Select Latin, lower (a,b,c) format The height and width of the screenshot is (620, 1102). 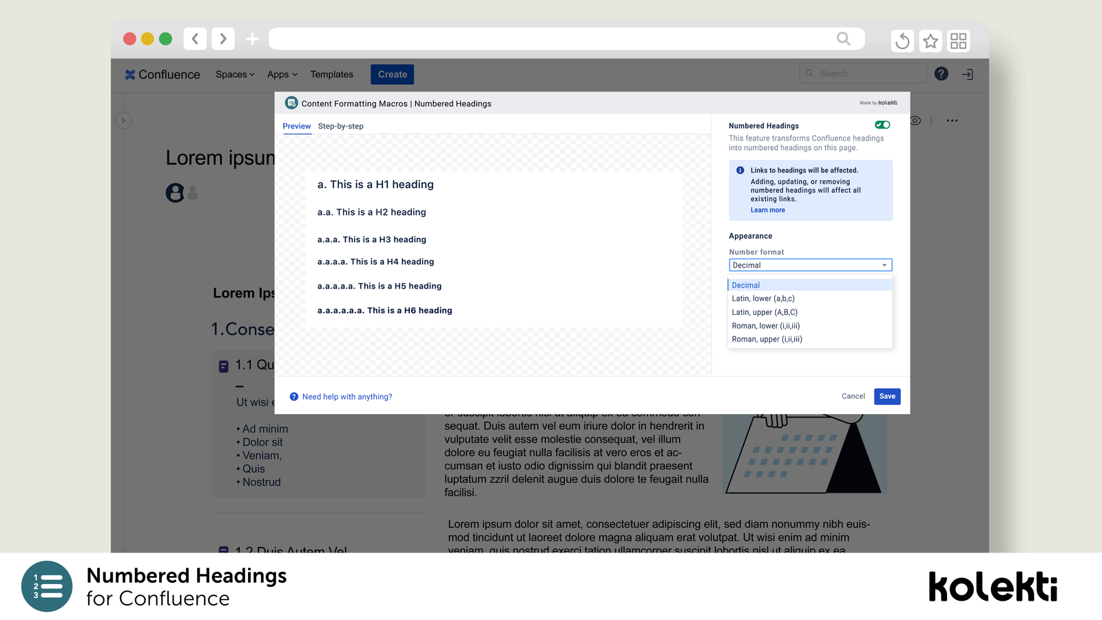coord(810,298)
